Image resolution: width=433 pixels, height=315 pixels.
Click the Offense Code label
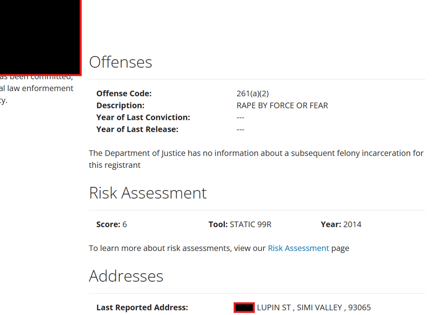[124, 94]
